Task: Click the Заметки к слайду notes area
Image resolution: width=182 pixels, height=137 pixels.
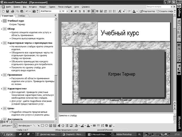Action: tap(116, 118)
